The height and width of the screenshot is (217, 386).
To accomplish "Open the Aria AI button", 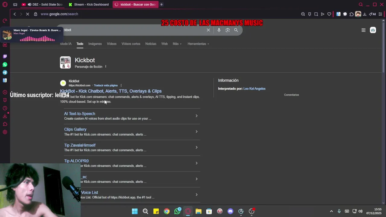I will point(372,14).
